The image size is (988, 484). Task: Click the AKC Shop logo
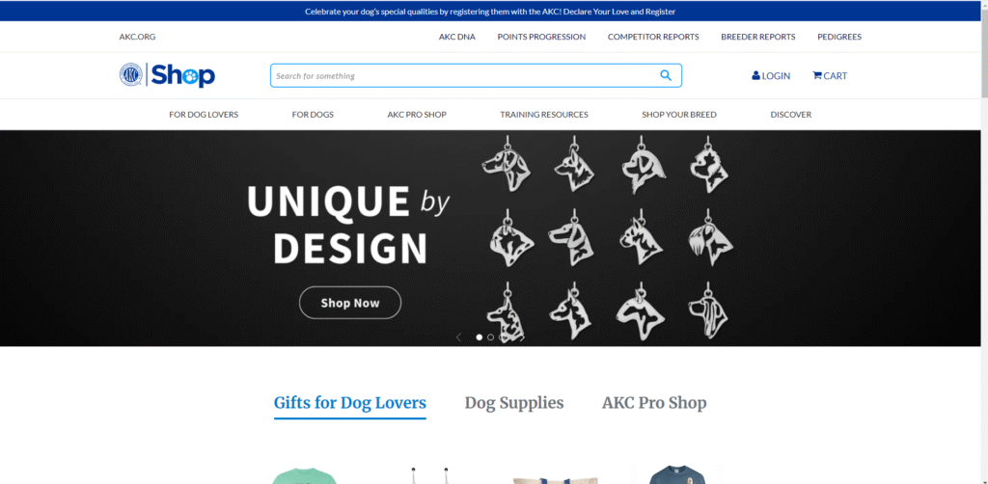(x=167, y=75)
